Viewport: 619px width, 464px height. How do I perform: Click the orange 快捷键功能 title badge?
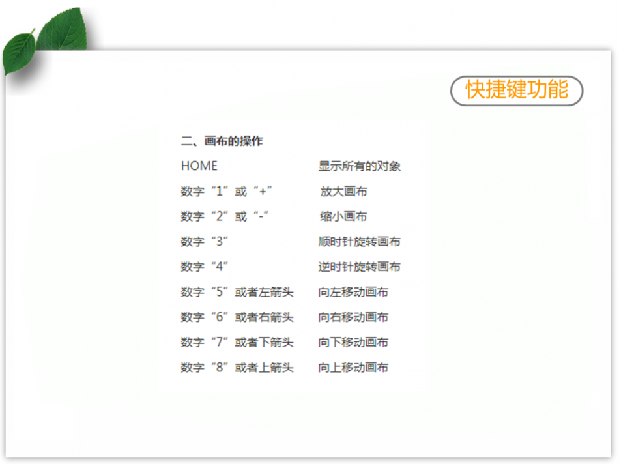[x=516, y=90]
